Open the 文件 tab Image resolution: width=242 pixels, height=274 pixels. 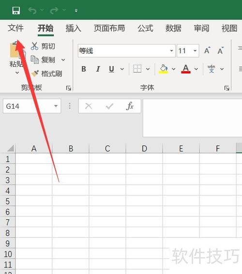pos(15,28)
